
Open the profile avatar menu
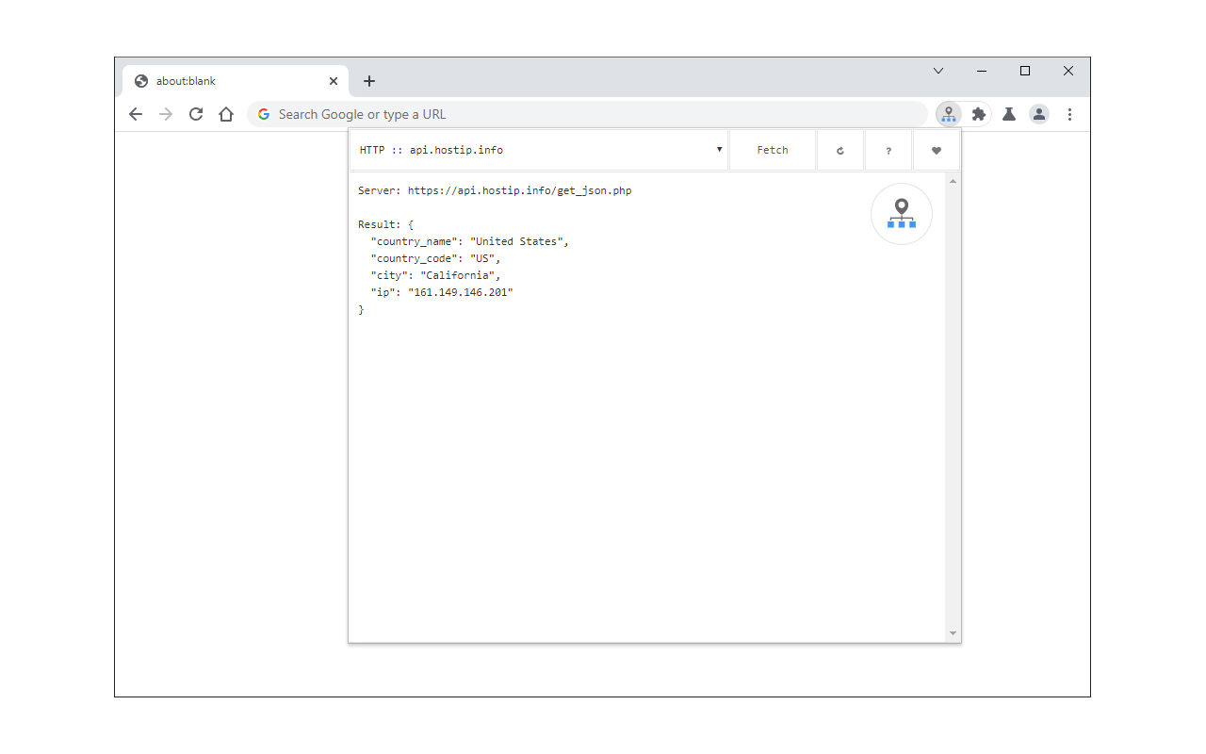coord(1039,114)
